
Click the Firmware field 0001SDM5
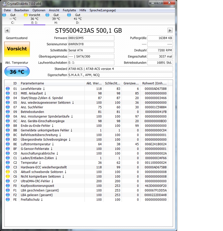pos(91,38)
